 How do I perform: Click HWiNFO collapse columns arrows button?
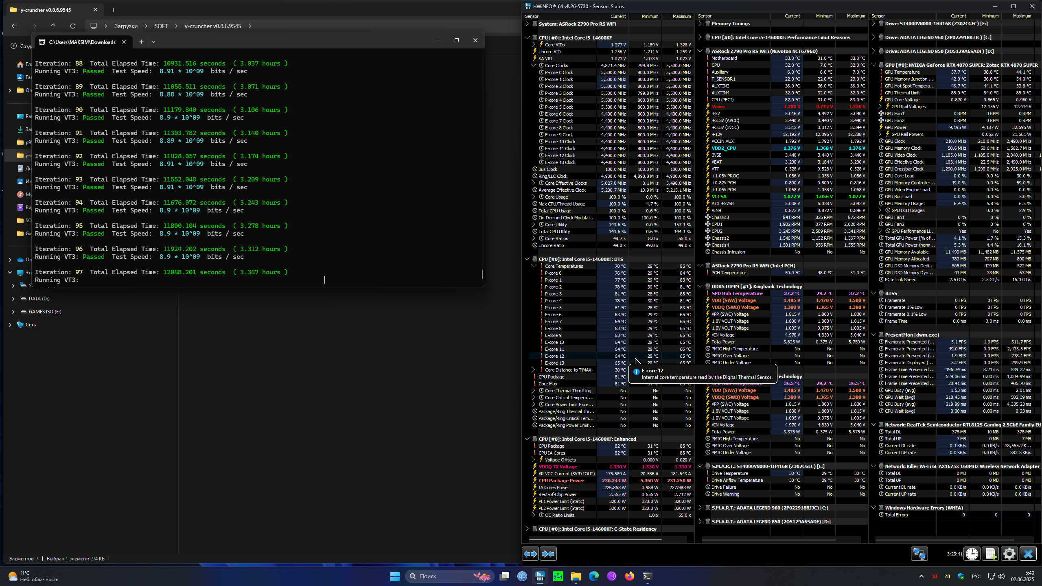(548, 554)
